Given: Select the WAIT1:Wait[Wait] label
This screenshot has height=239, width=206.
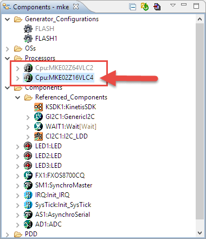Looking at the screenshot, I should (x=71, y=127).
